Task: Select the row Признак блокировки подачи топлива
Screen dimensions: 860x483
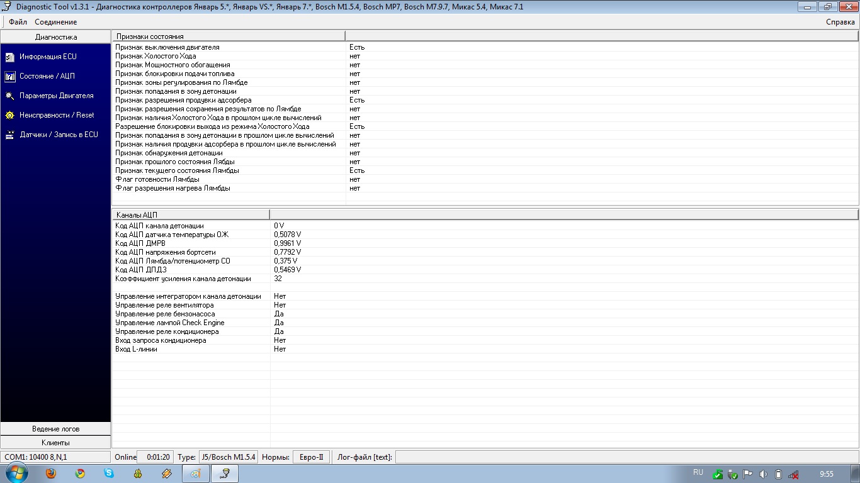Action: pyautogui.click(x=485, y=74)
